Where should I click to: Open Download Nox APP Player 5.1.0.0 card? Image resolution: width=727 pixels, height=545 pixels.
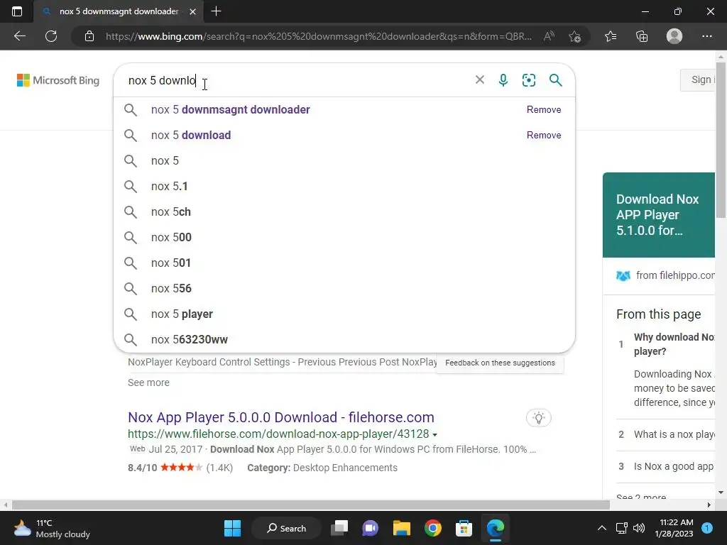pyautogui.click(x=658, y=214)
